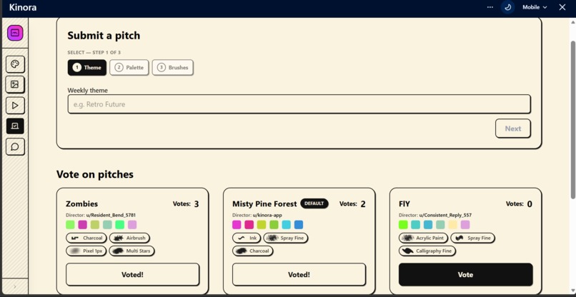Open director u/kinora-app profile
The height and width of the screenshot is (297, 576).
(267, 215)
